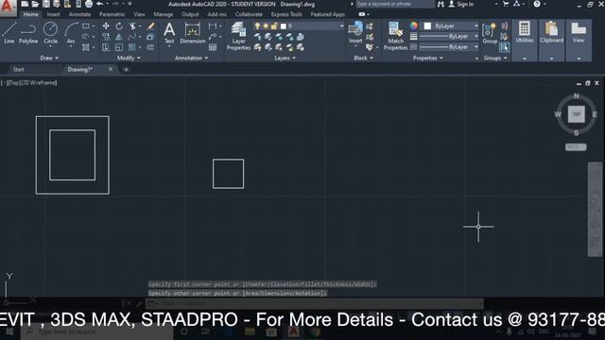Click inside the keyword search field

394,4
